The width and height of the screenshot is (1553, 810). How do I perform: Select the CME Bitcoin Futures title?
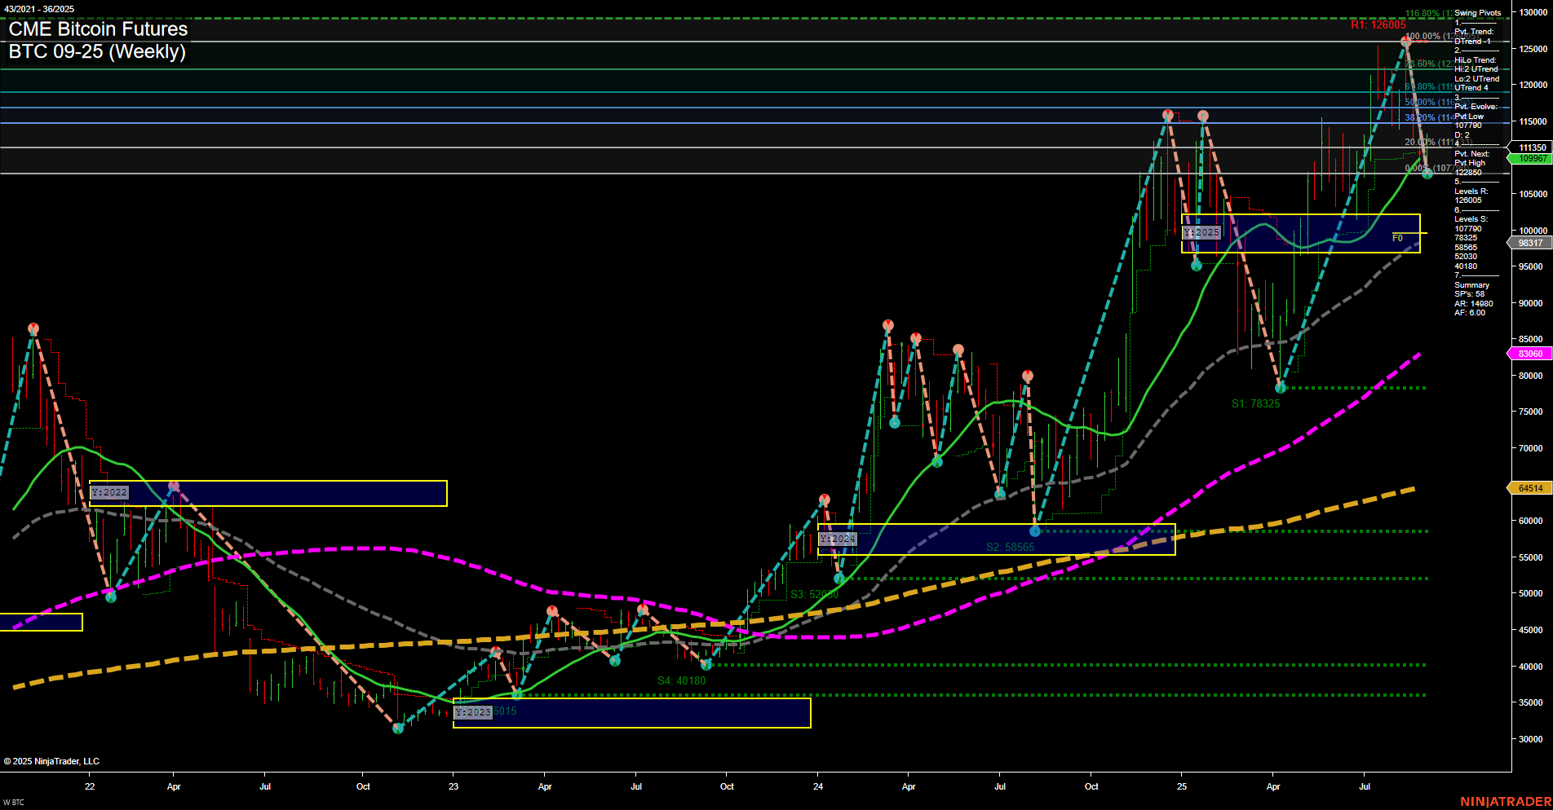coord(98,29)
